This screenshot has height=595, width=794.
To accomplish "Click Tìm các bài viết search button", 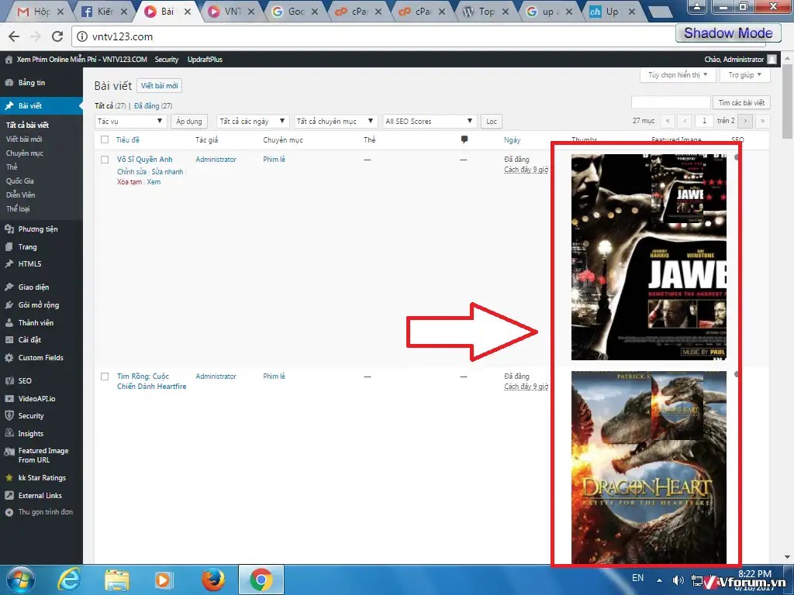I will point(741,103).
